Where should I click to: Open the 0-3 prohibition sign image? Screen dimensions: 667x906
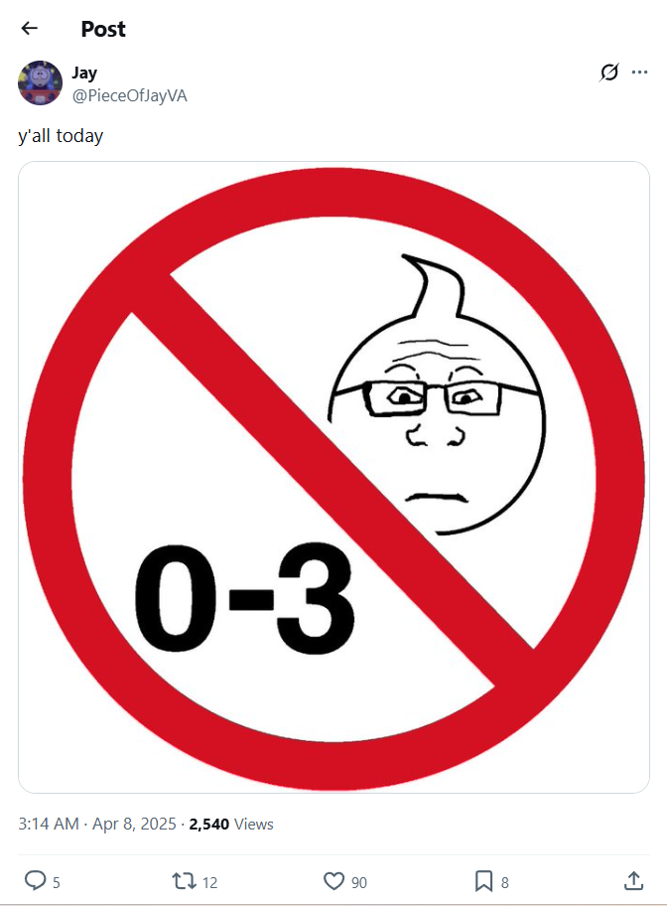333,477
